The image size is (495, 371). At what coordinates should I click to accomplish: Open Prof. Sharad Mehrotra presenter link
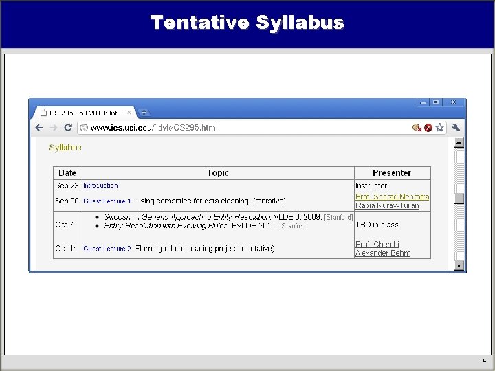(392, 196)
